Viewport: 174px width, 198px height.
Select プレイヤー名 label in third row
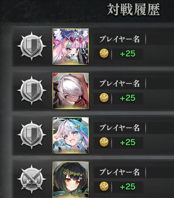tap(120, 128)
